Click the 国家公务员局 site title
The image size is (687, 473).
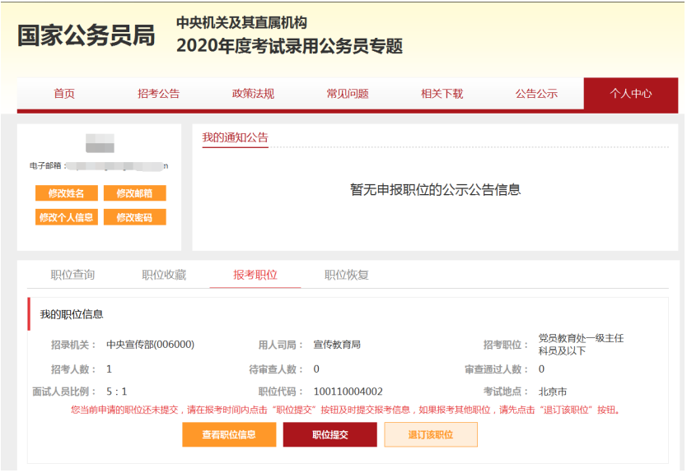(x=86, y=35)
